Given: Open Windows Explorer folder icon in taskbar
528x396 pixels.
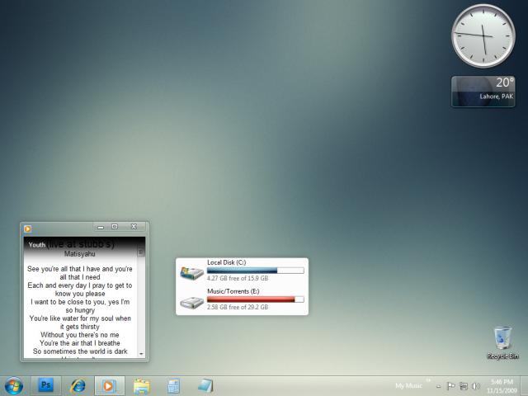Looking at the screenshot, I should [x=141, y=386].
